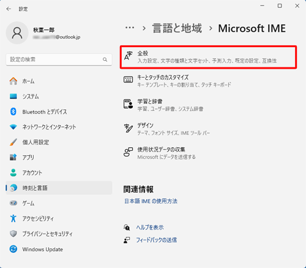The width and height of the screenshot is (306, 268).
Task: Click the 時刻と言語 globe clock icon
Action: coord(13,188)
